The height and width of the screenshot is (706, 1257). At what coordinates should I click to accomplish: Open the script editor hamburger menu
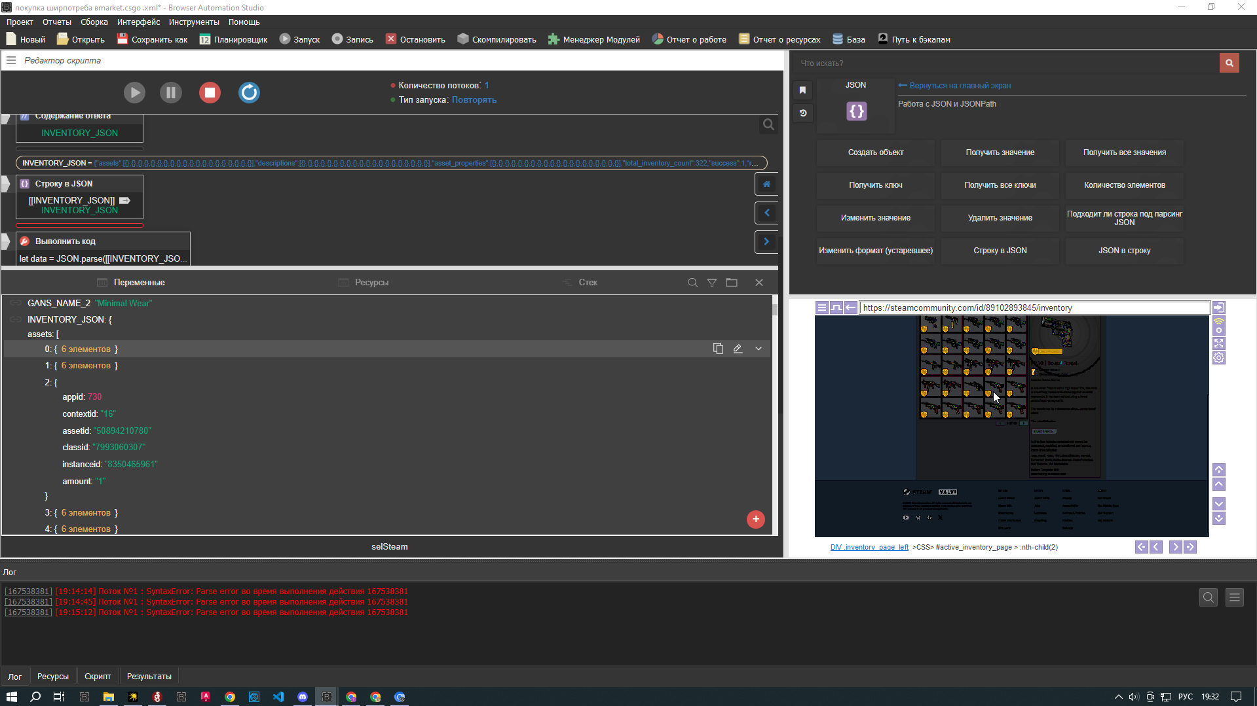click(x=11, y=60)
